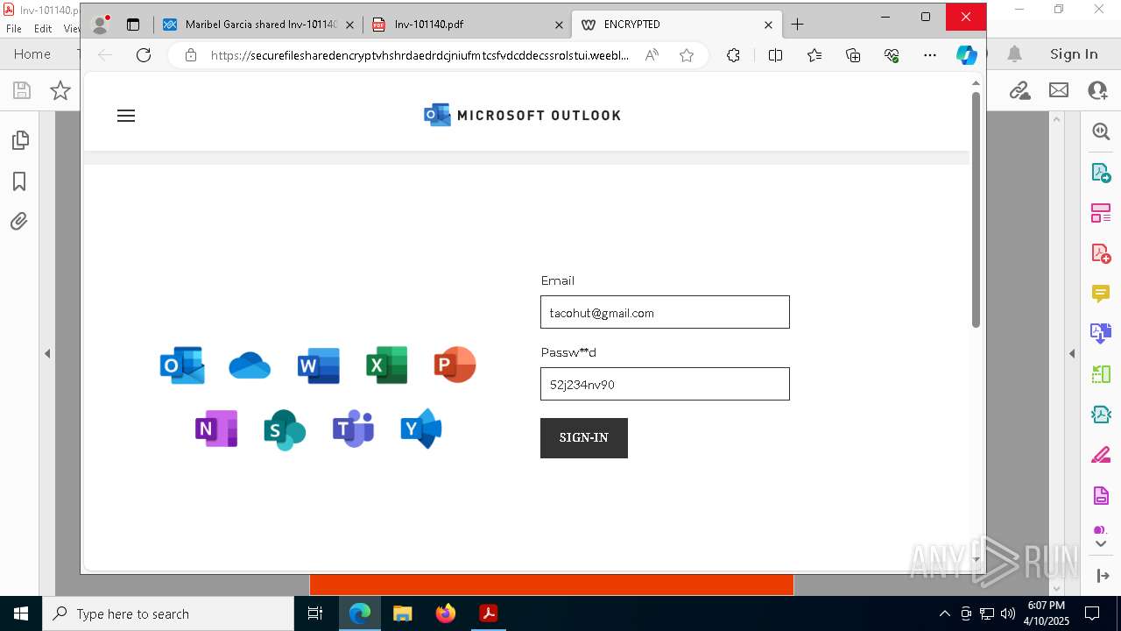Focus the Email input field
Viewport: 1121px width, 631px height.
coord(665,312)
